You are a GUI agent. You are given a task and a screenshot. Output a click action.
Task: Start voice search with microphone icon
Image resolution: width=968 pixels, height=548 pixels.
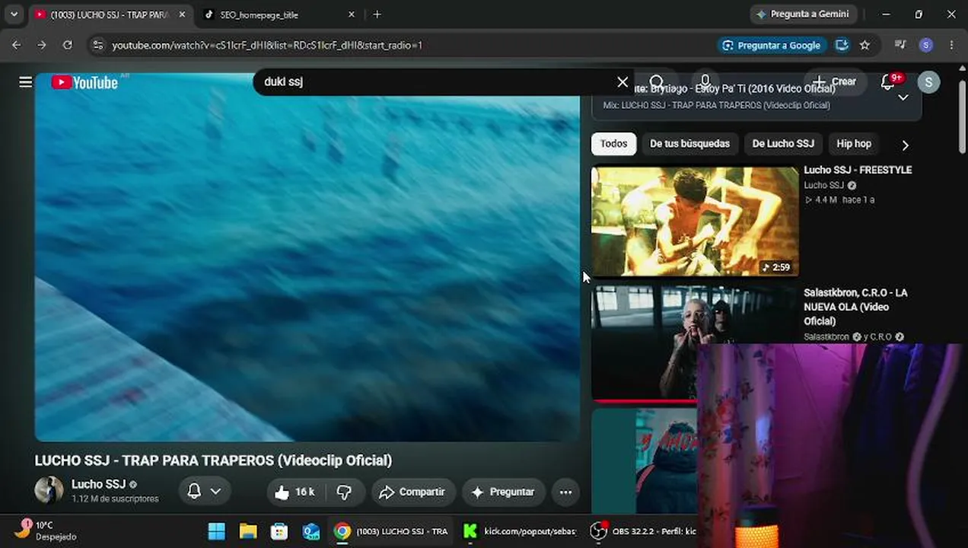pos(705,81)
